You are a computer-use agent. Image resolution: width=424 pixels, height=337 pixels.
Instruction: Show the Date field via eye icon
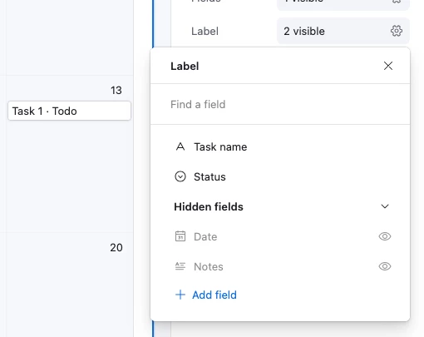tap(385, 236)
